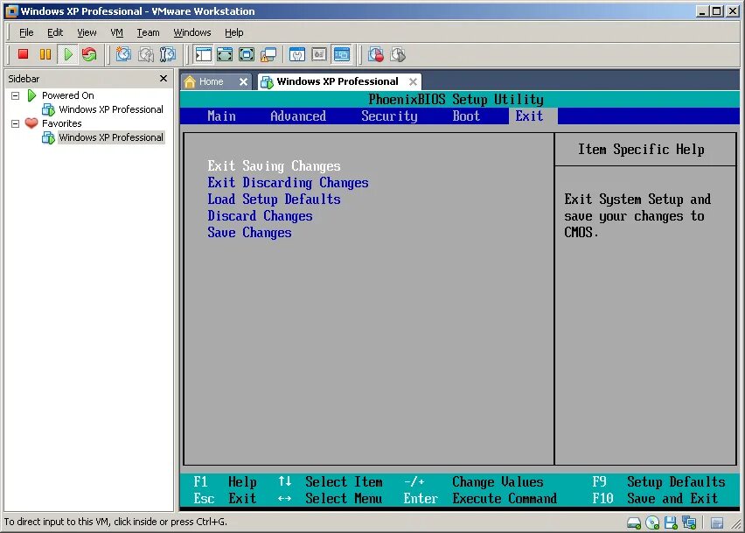Click the floppy disk status bar icon

pos(671,523)
